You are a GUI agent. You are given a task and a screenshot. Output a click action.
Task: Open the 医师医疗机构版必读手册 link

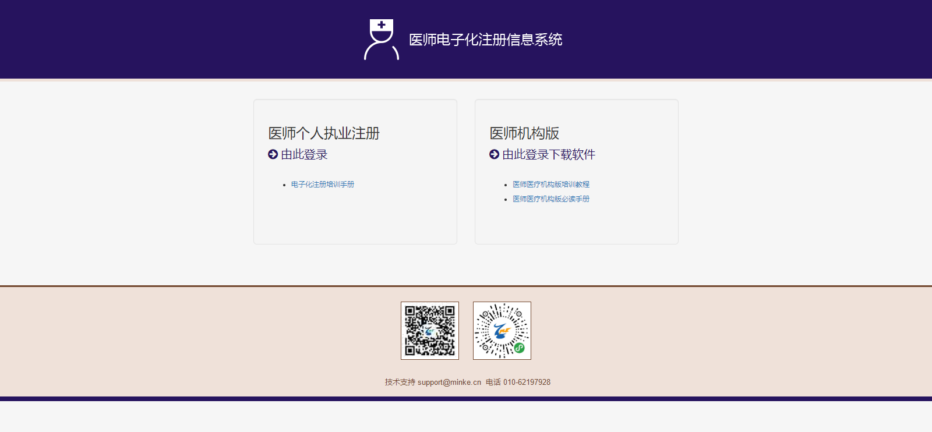click(x=551, y=199)
